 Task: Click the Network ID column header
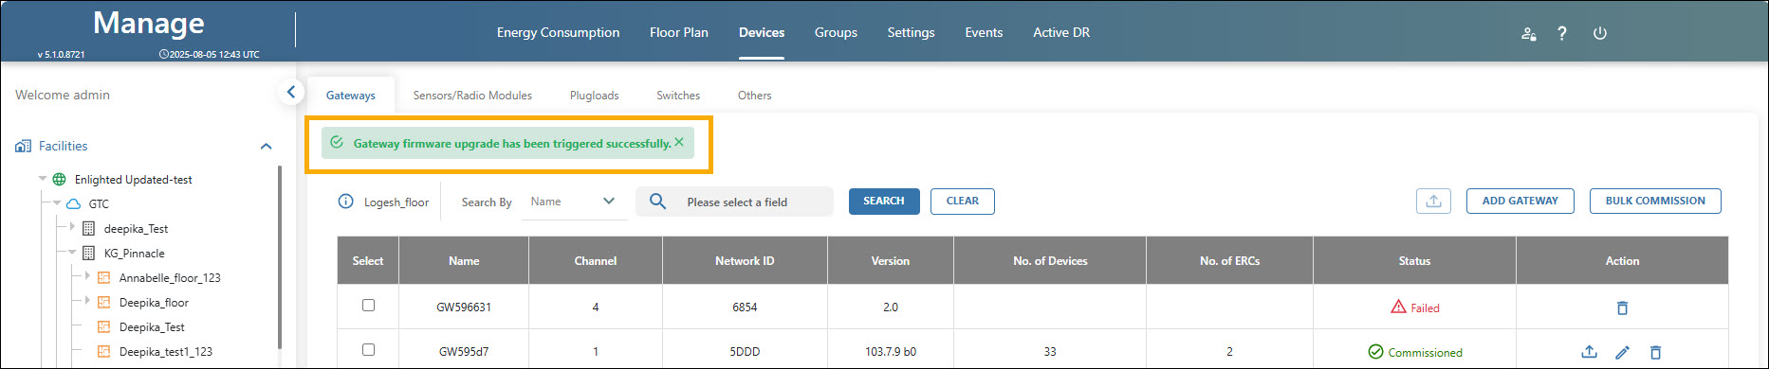[x=745, y=260]
